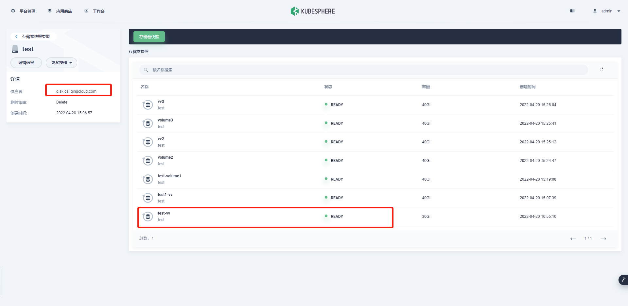The image size is (628, 306).
Task: Select the 存储卷快照 tab
Action: (149, 37)
